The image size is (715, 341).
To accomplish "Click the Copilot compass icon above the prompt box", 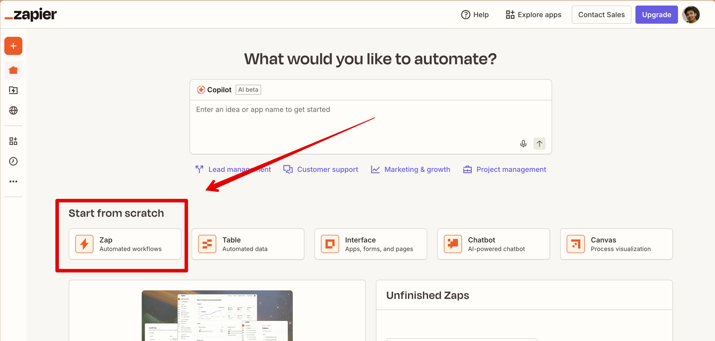I will click(x=200, y=89).
